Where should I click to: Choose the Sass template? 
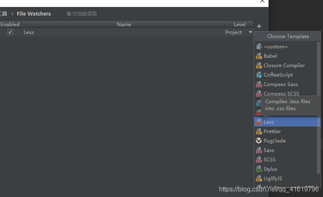pos(286,150)
